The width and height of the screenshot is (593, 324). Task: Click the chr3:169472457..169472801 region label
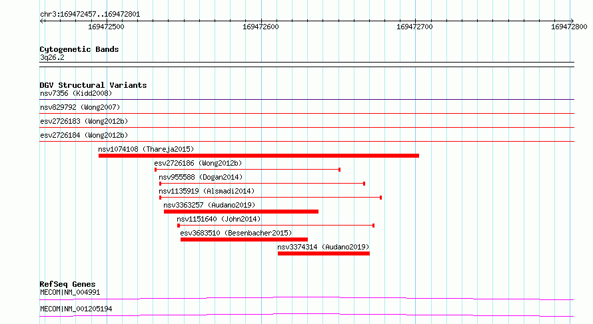(x=90, y=14)
